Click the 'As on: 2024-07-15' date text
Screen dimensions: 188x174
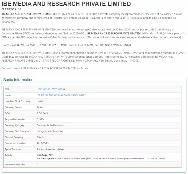[x=11, y=9]
